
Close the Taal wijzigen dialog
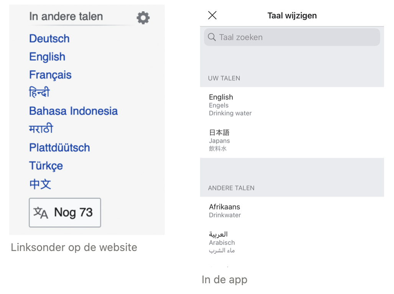[212, 15]
